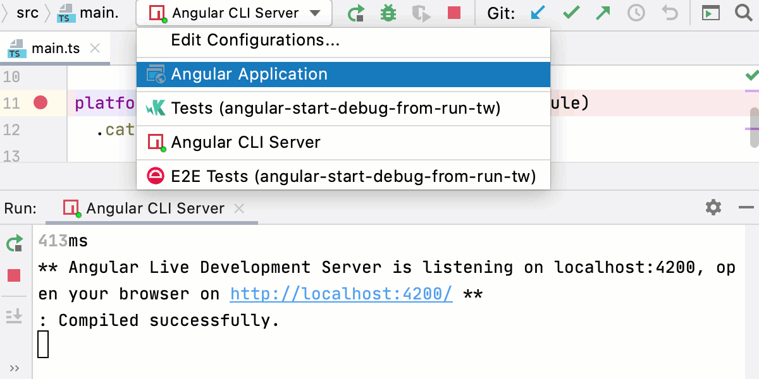
Task: Close the main.ts editor tab
Action: [x=95, y=48]
